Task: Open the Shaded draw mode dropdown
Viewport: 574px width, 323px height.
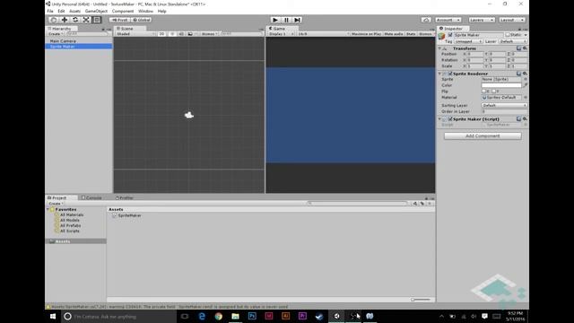Action: pos(135,34)
